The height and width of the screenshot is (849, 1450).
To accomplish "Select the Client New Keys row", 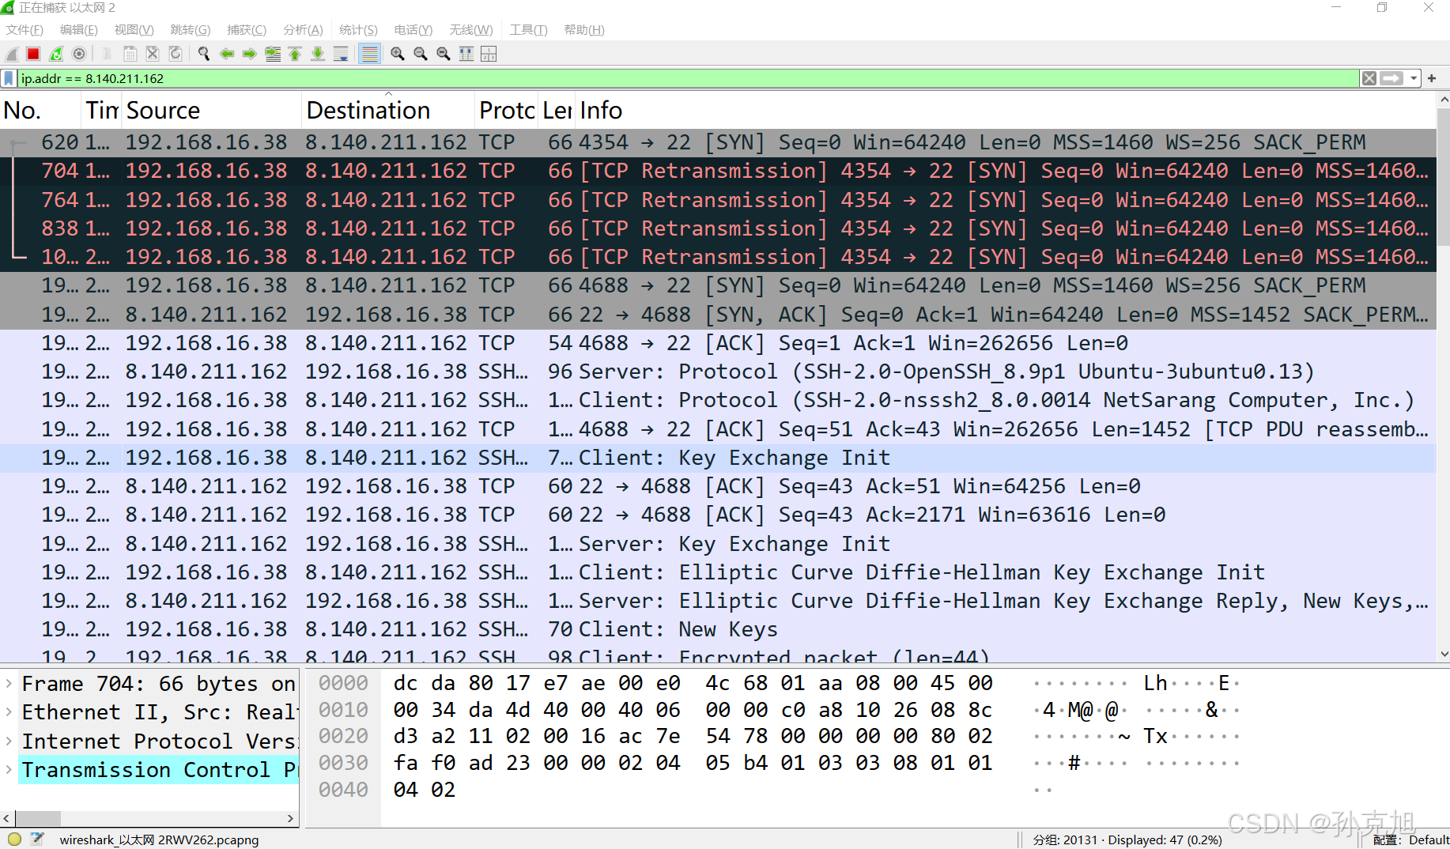I will (x=718, y=629).
